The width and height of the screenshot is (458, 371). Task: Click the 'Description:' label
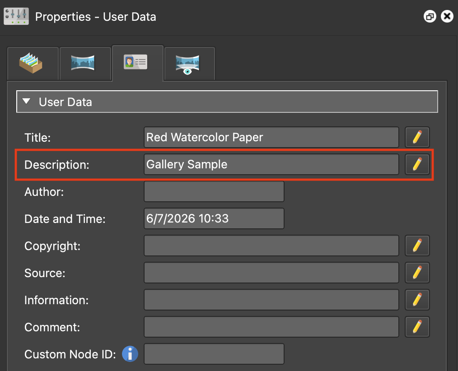(x=57, y=165)
